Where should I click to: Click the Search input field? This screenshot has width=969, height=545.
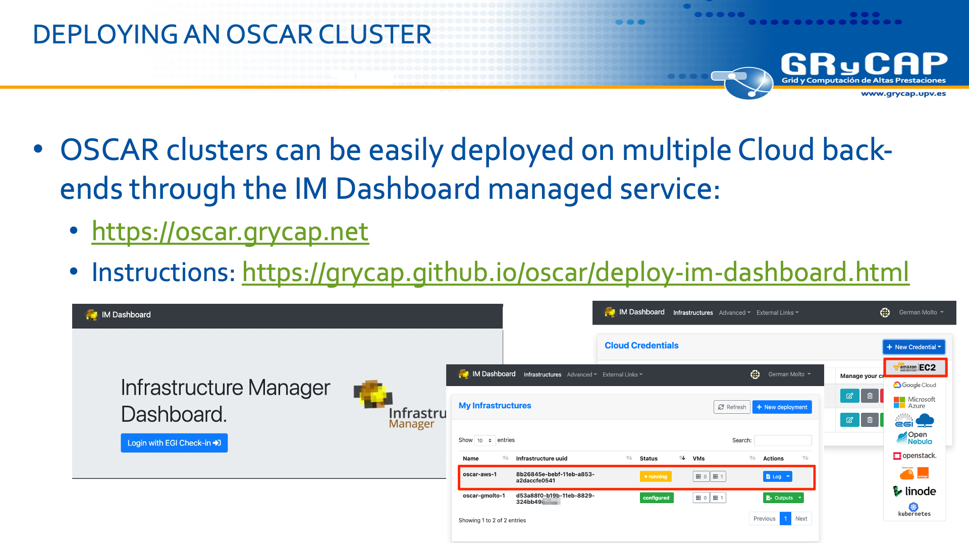point(783,441)
